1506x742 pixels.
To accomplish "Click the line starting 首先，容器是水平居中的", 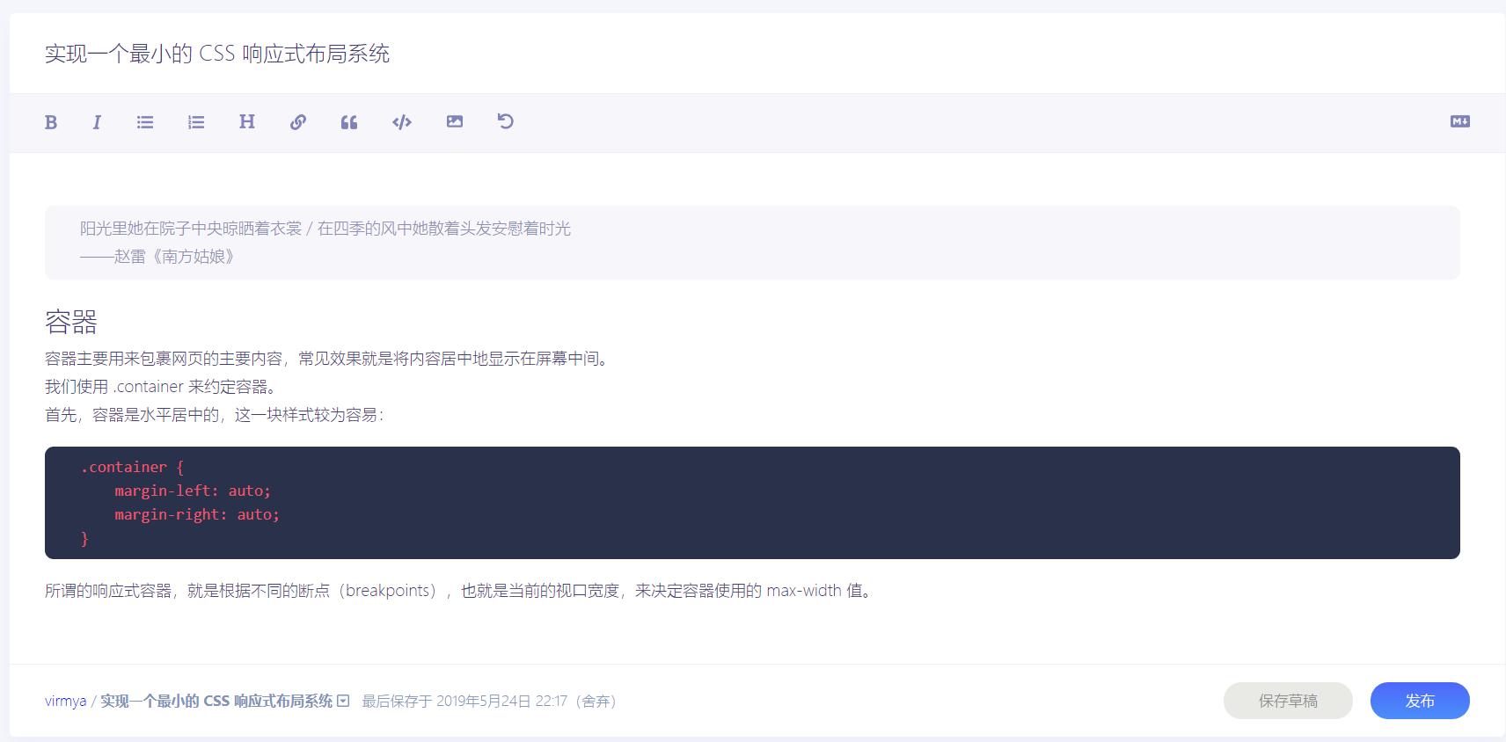I will [x=215, y=415].
